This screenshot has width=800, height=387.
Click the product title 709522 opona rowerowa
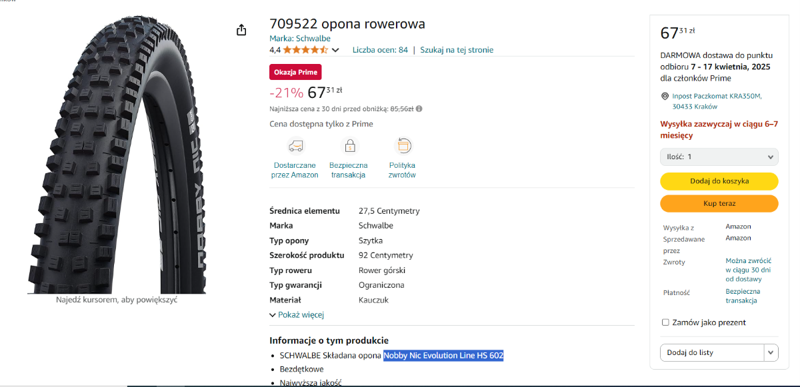[x=347, y=24]
